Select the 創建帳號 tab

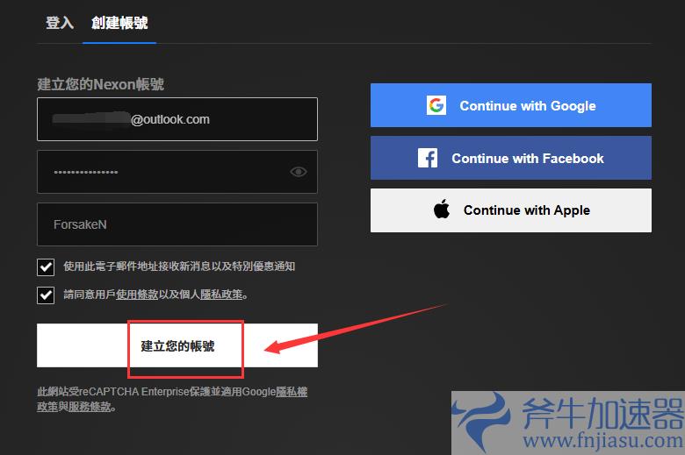click(119, 23)
